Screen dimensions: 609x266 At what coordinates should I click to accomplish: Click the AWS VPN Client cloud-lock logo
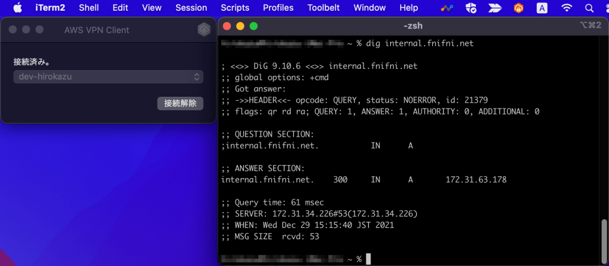coord(204,30)
